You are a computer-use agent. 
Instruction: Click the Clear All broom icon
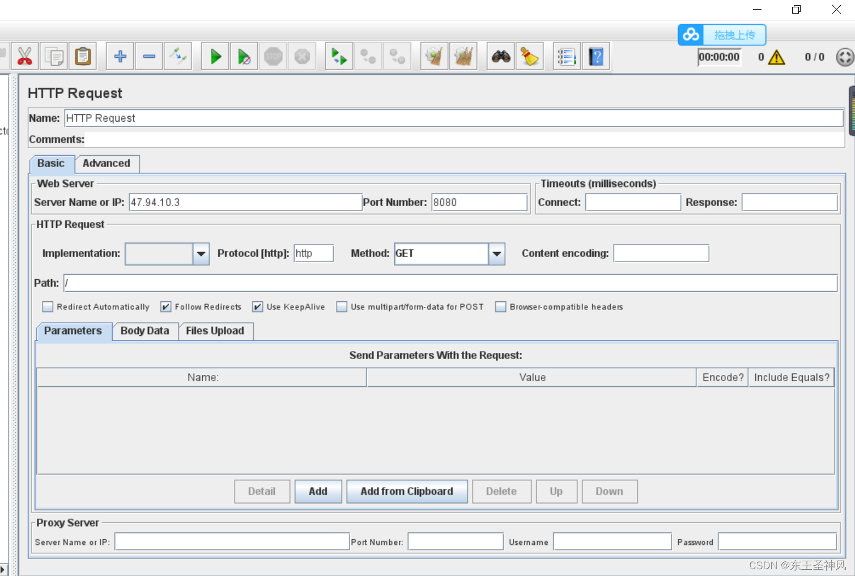coord(463,57)
